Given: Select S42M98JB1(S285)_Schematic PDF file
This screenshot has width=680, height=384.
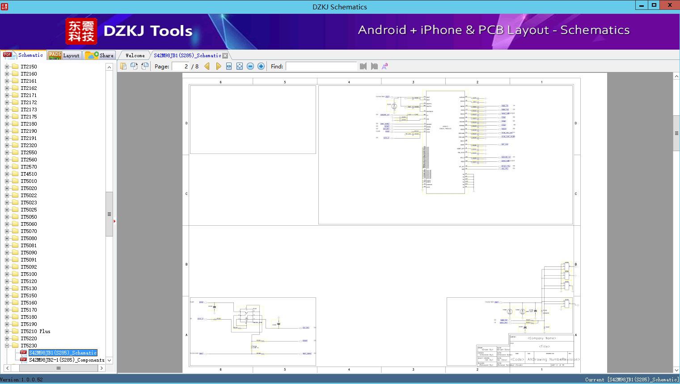Looking at the screenshot, I should pyautogui.click(x=63, y=353).
